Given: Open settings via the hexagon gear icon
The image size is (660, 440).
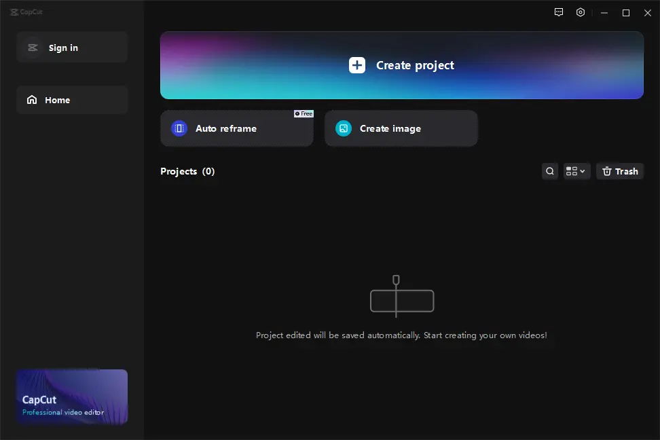Looking at the screenshot, I should pos(581,12).
